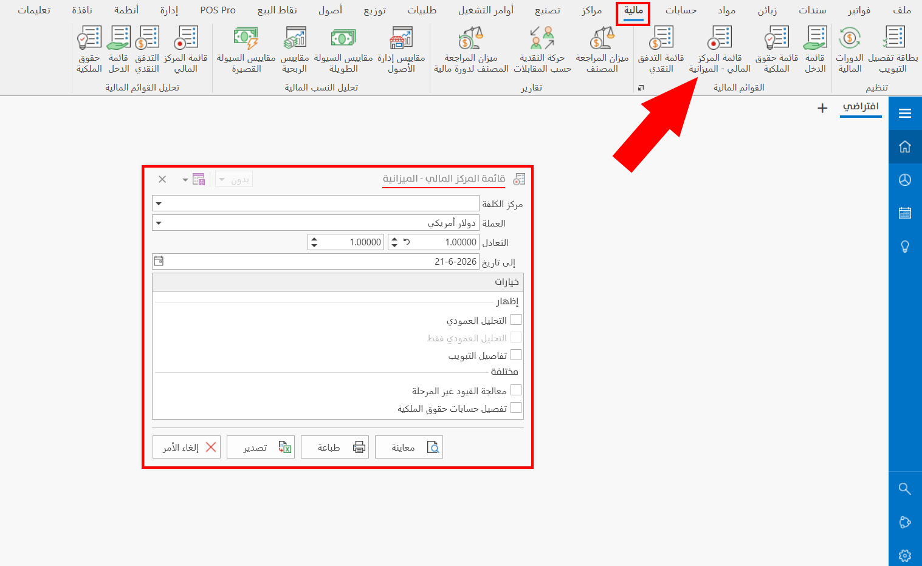Open the search sidebar icon

905,489
